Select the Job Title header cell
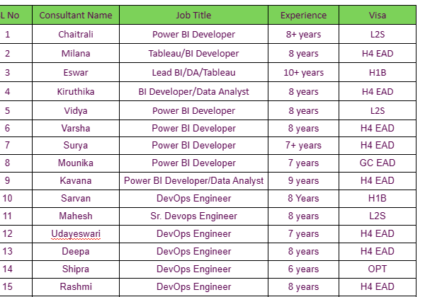425x297 pixels. 193,15
